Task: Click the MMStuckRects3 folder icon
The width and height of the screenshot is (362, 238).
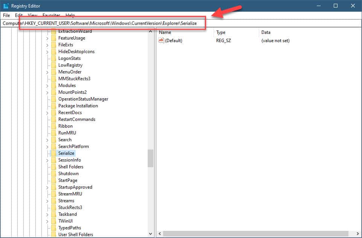Action: (53, 79)
